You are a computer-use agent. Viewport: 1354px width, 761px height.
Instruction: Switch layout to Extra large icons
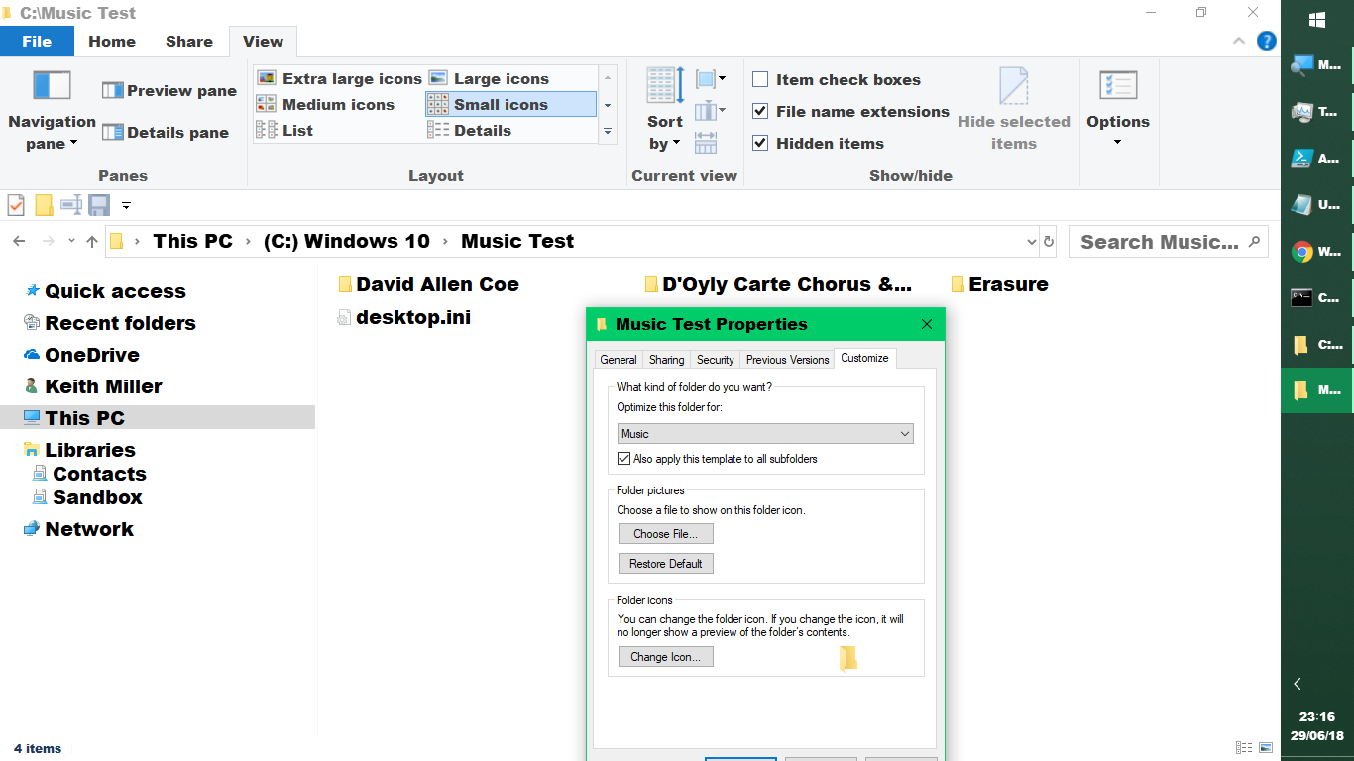click(340, 79)
